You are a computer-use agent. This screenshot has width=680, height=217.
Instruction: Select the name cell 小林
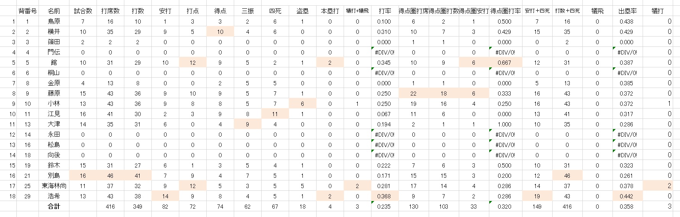coord(54,104)
